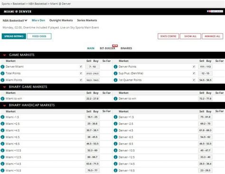
Task: Choose Fixed Odds mode
Action: (39, 36)
